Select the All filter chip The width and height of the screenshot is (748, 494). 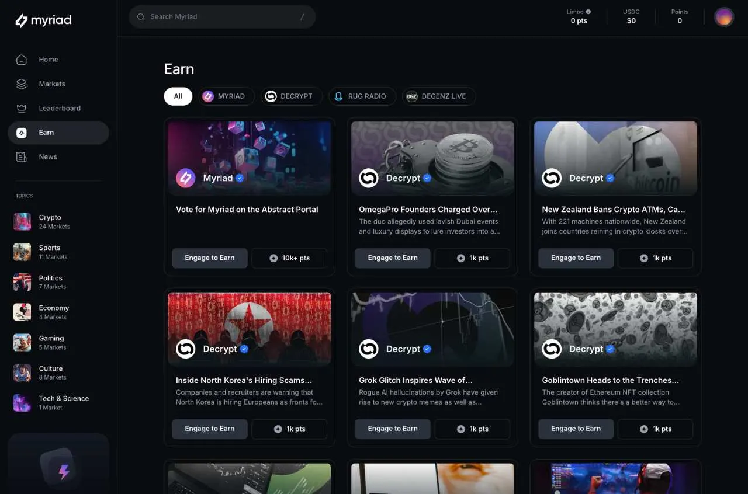[x=178, y=96]
